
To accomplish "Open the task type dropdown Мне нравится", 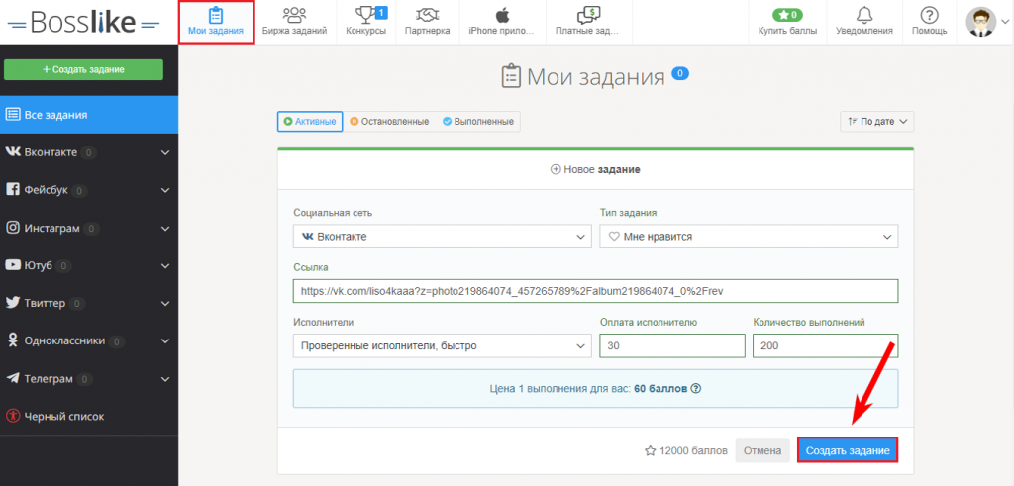I will pos(749,237).
